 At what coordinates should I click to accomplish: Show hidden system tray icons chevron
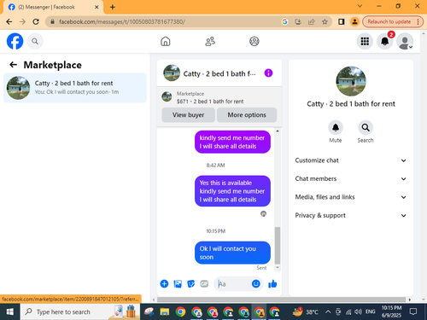click(x=328, y=312)
